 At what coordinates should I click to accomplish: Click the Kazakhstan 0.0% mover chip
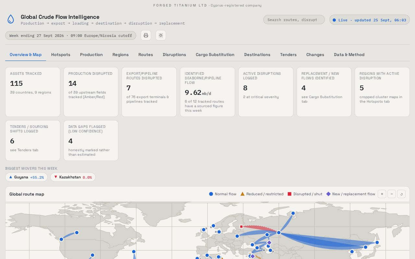click(x=73, y=177)
